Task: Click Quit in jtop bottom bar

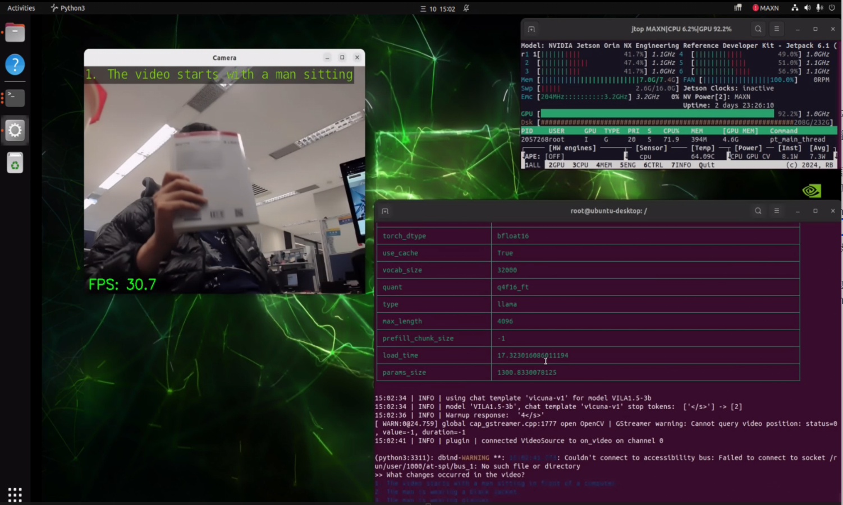Action: pyautogui.click(x=707, y=165)
